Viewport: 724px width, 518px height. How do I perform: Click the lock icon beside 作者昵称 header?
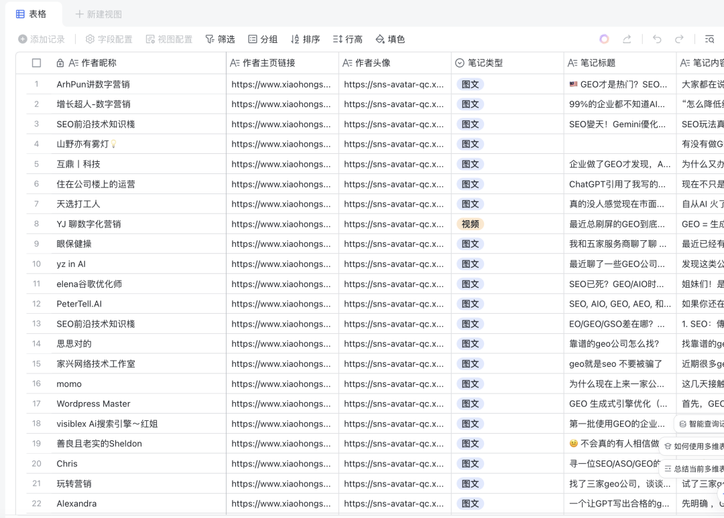(x=60, y=63)
